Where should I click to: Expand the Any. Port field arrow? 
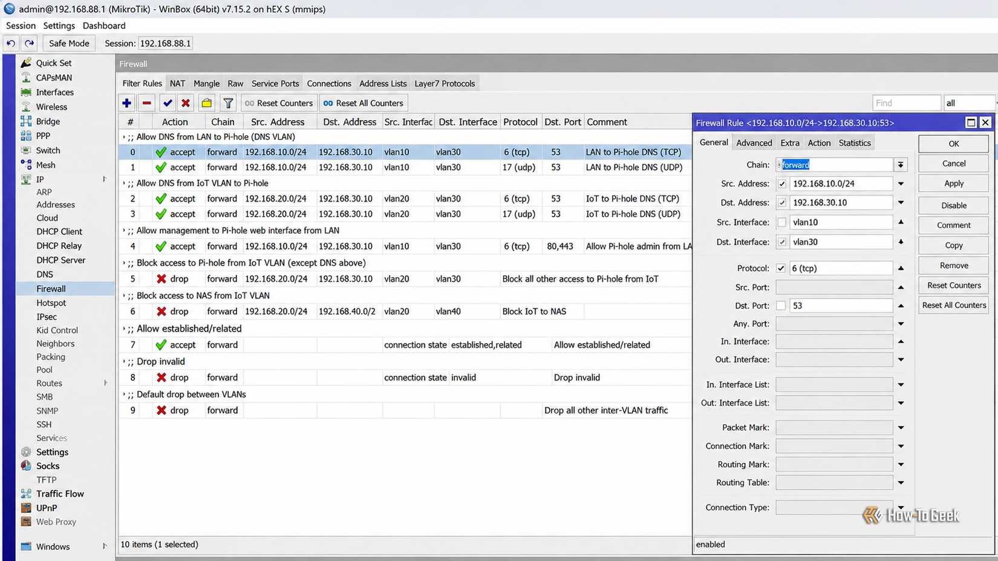(x=901, y=324)
